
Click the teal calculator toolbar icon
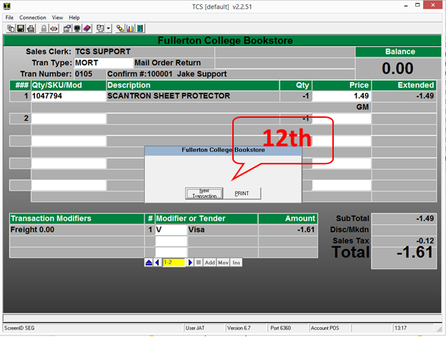(140, 29)
